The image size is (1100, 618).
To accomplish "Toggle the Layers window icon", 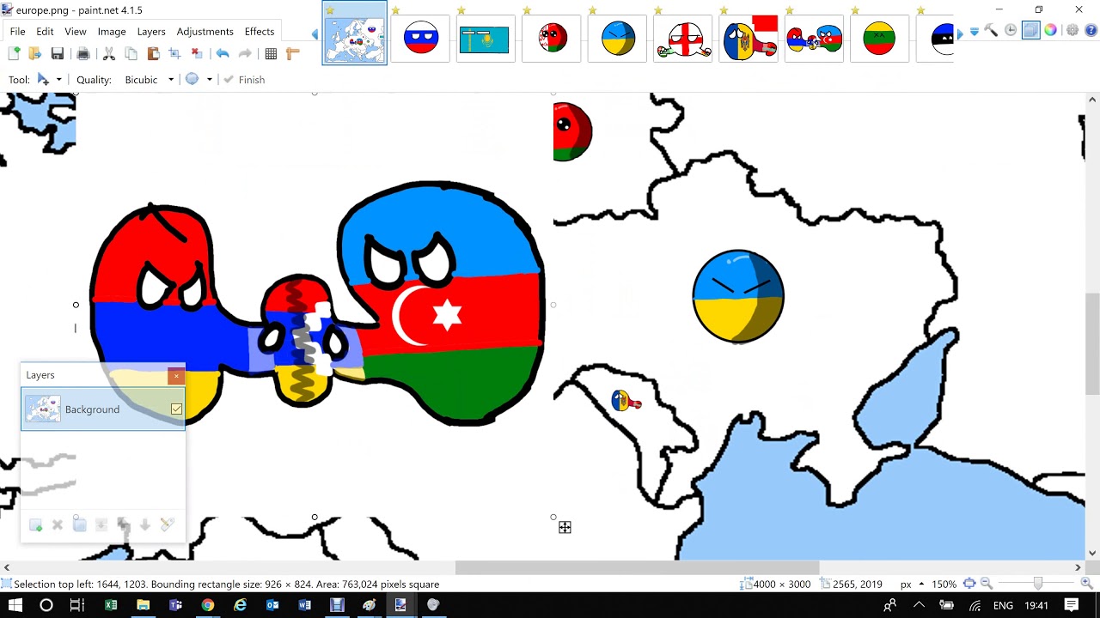I will pyautogui.click(x=1030, y=30).
